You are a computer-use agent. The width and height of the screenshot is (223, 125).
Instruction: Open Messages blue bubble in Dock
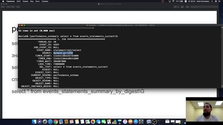pyautogui.click(x=98, y=122)
